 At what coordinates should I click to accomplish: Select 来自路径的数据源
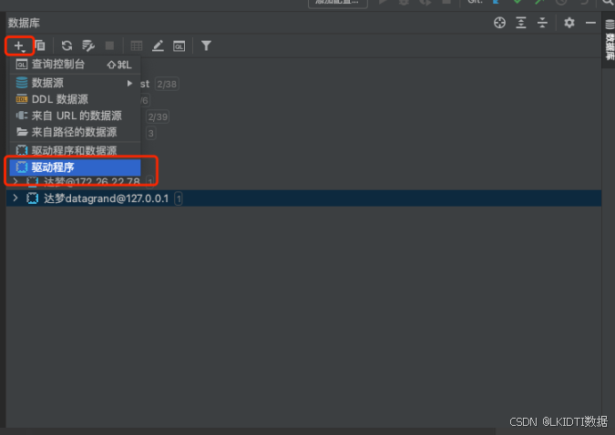pyautogui.click(x=75, y=132)
